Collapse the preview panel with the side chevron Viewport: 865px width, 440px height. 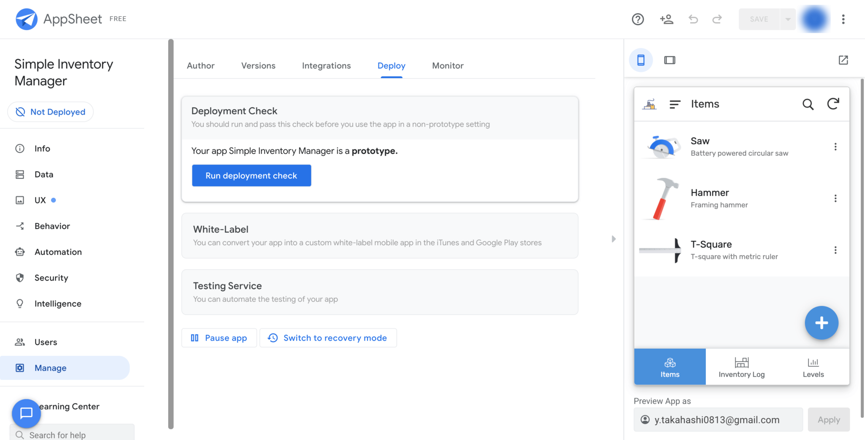[614, 239]
